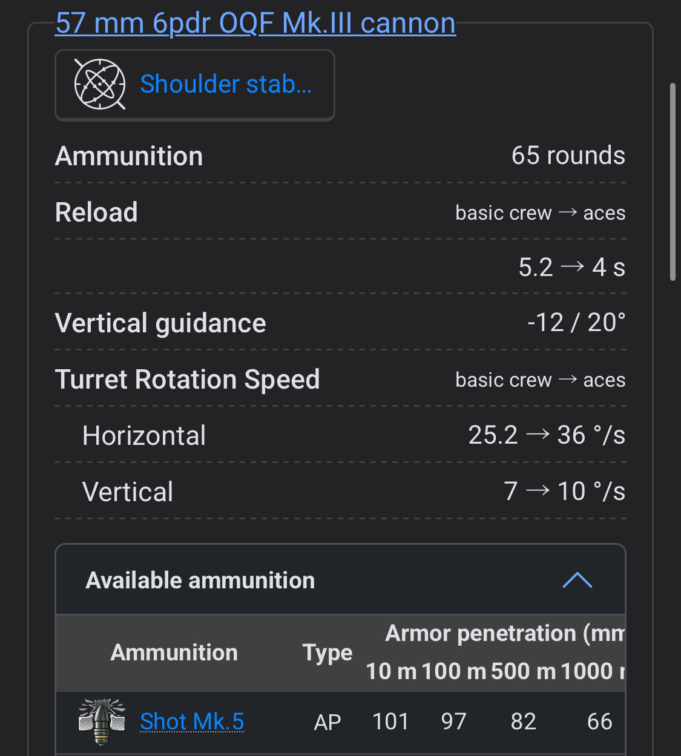Click the vertical scrollbar on the right edge
The height and width of the screenshot is (756, 681).
[673, 182]
